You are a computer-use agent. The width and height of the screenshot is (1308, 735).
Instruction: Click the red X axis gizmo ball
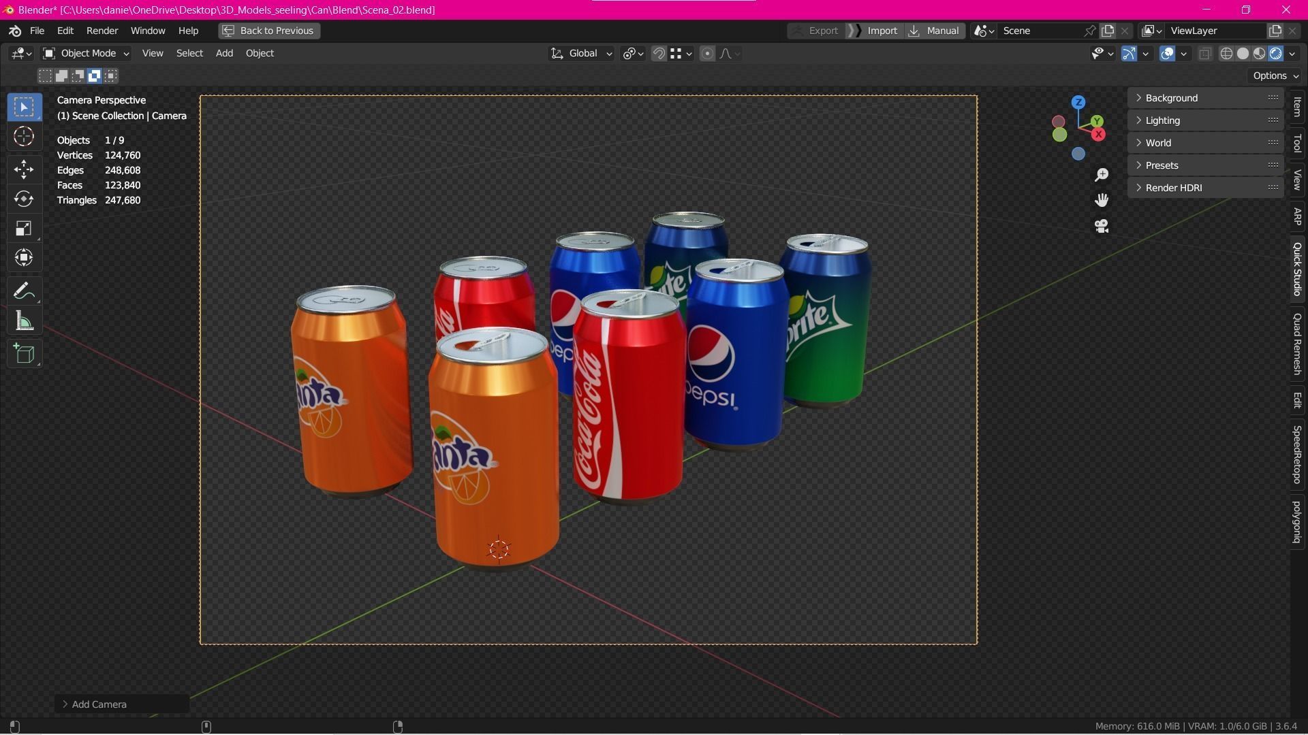pyautogui.click(x=1098, y=134)
